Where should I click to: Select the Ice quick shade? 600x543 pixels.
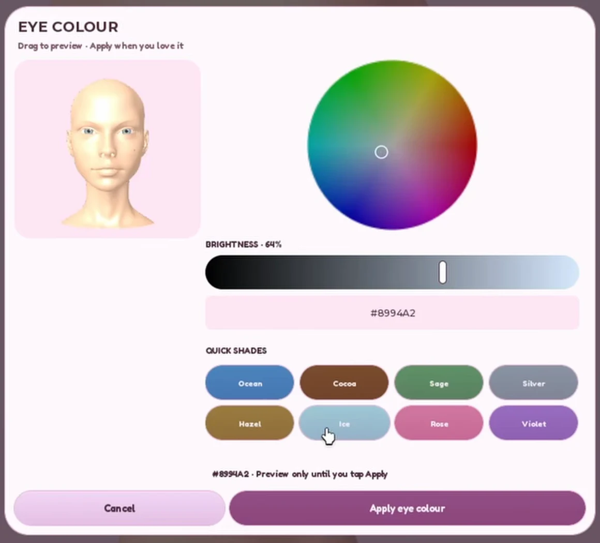pos(344,423)
